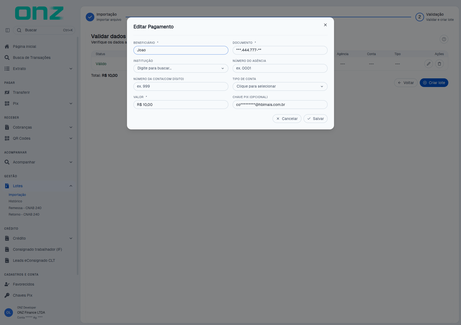Click the Importação step checkmark icon
This screenshot has height=325, width=461.
(90, 17)
